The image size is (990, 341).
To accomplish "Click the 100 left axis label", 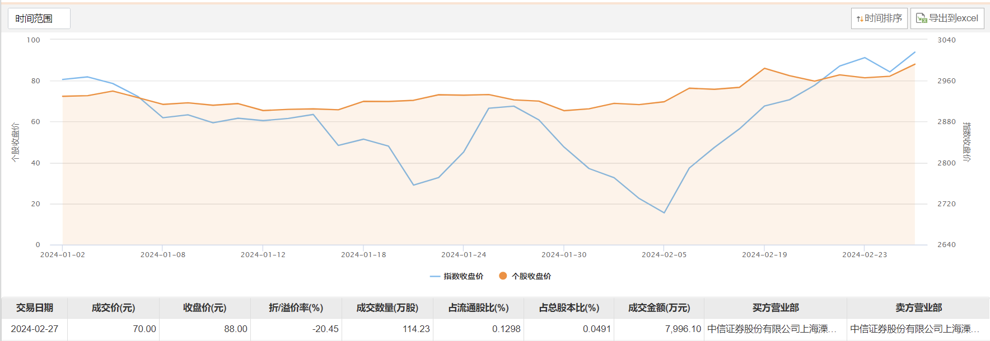I will [x=34, y=40].
